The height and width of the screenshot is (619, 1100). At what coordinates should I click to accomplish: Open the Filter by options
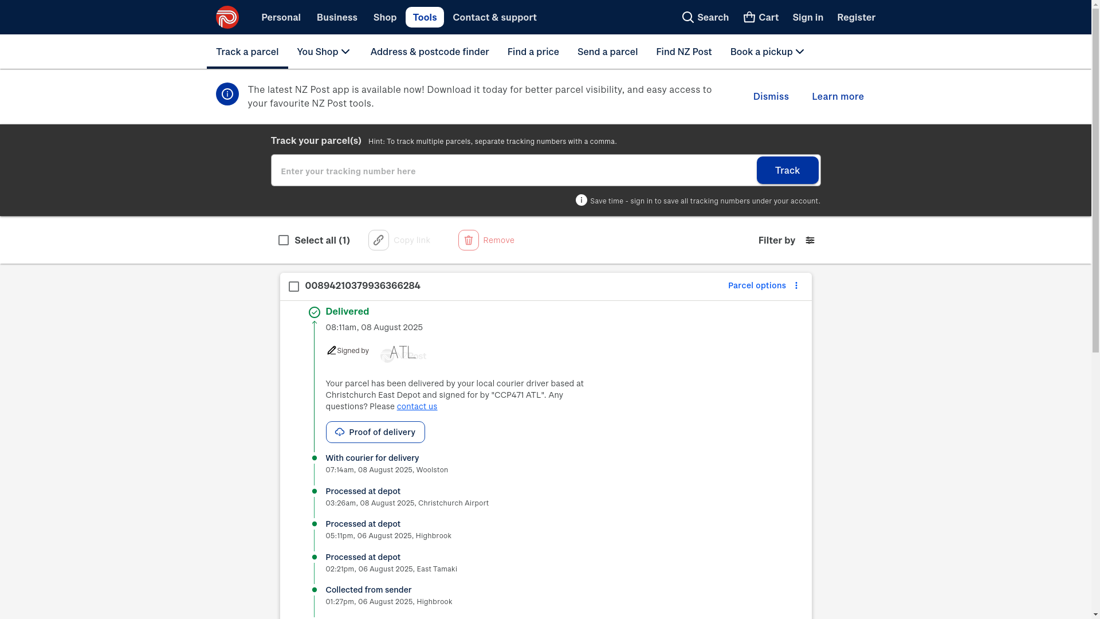[786, 240]
